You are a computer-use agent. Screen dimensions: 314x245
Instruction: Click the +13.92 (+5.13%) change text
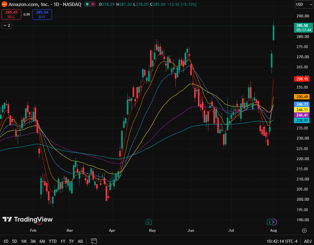(x=182, y=4)
